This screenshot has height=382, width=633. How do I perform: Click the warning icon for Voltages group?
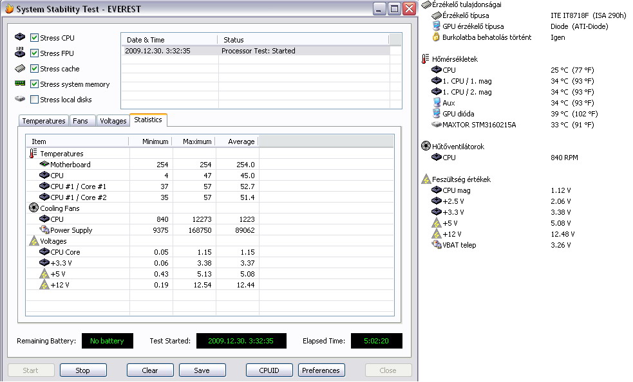click(x=33, y=241)
